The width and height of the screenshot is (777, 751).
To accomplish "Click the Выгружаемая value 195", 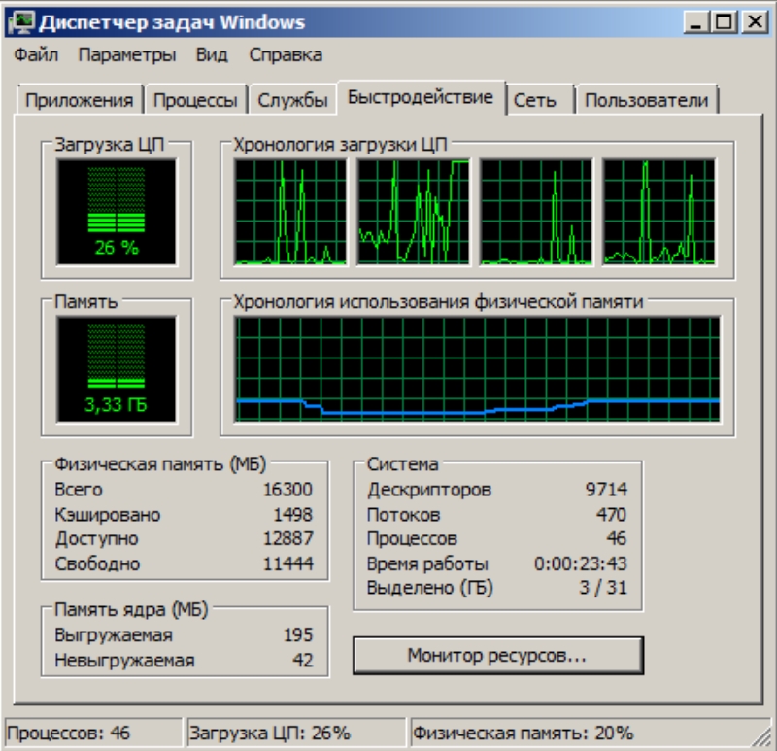I will point(298,635).
